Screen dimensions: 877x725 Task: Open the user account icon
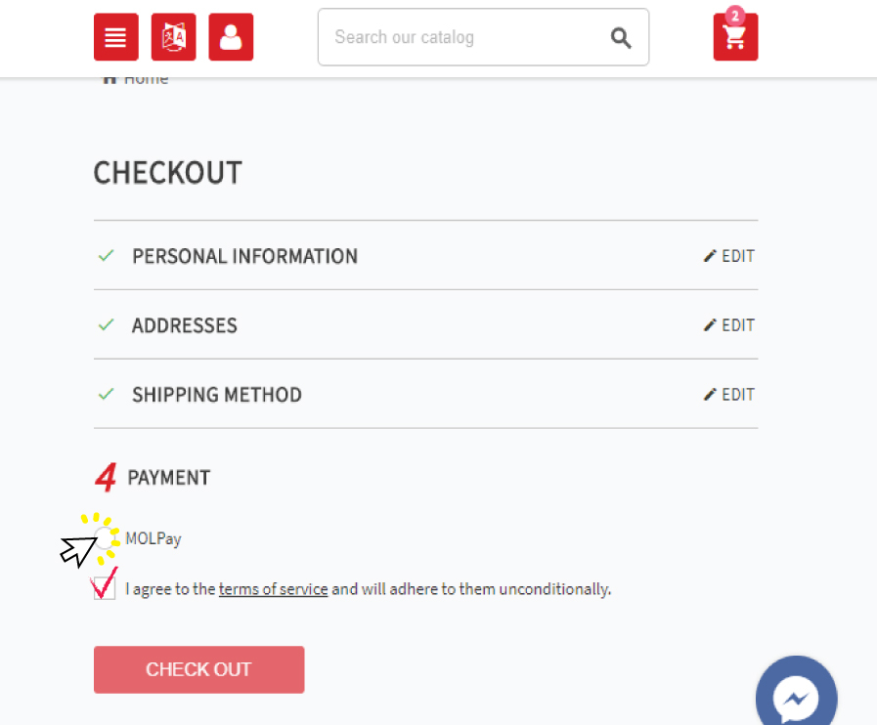tap(231, 37)
